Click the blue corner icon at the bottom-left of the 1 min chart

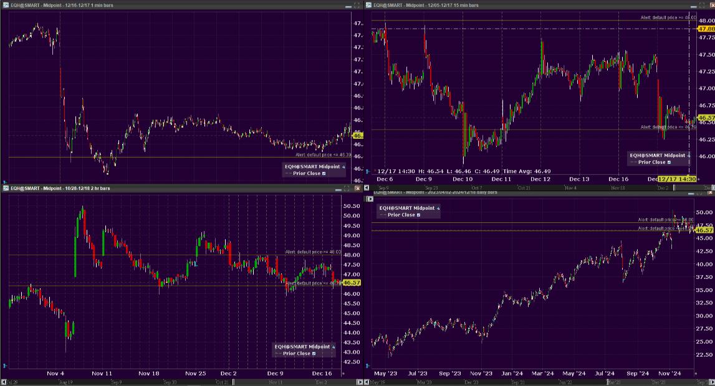(x=5, y=182)
